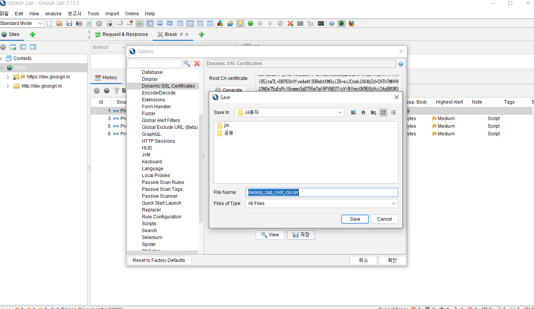Viewport: 534px width, 309px height.
Task: Click the History filter funnel icon
Action: coord(117,91)
